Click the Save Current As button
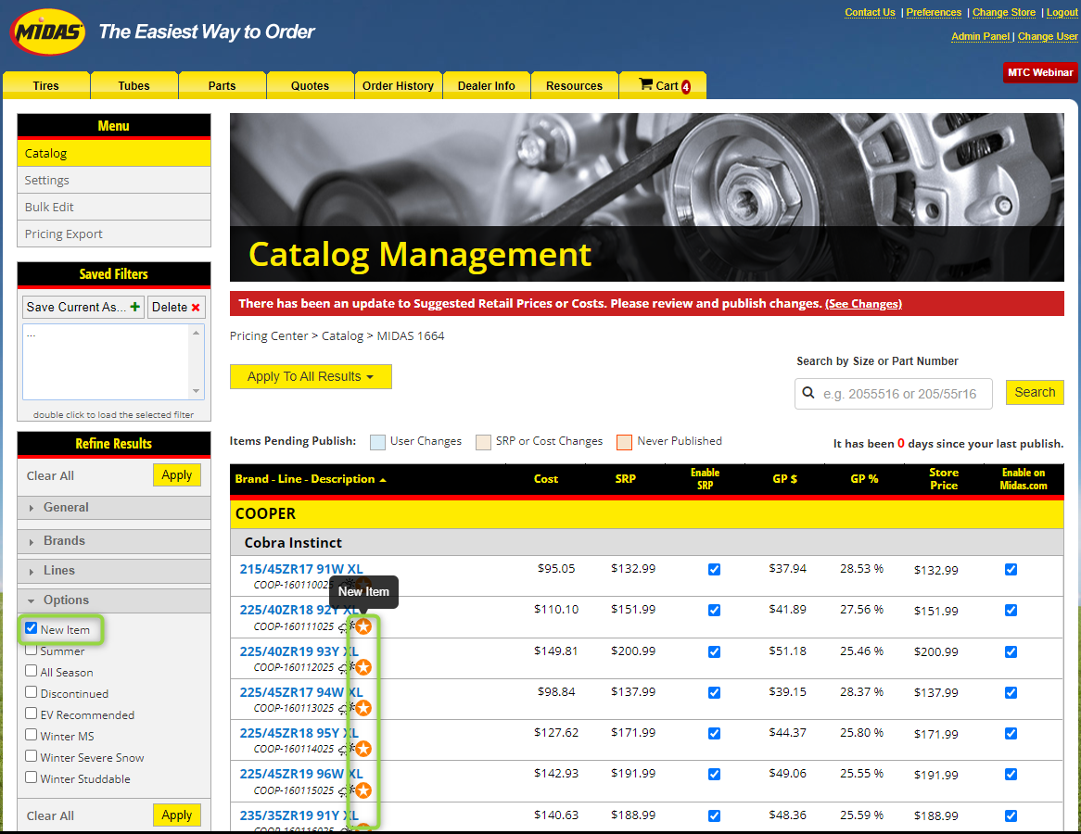 pos(83,308)
